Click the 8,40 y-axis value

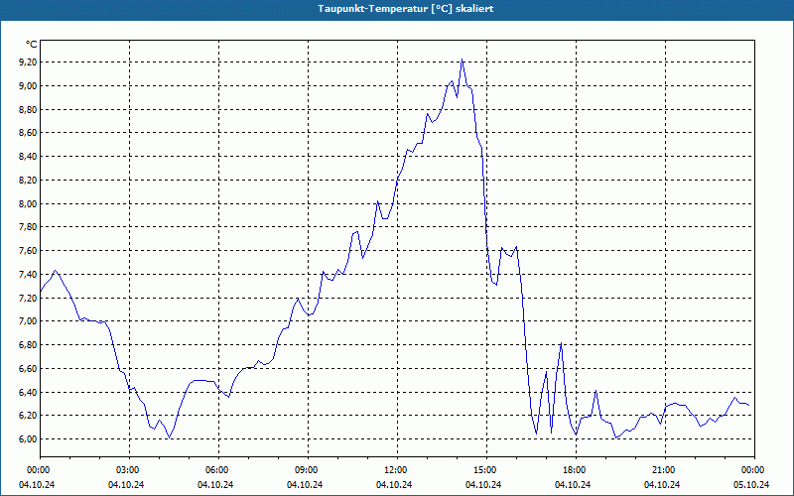point(28,157)
